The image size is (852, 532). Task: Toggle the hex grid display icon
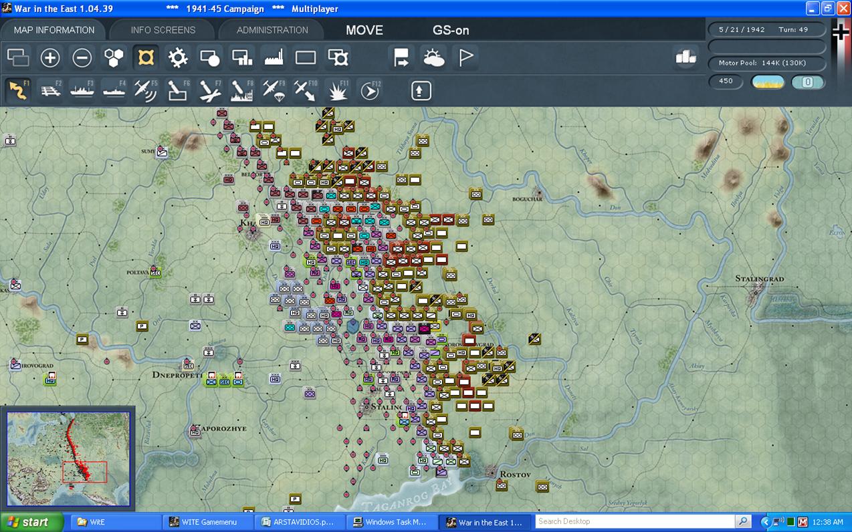(x=114, y=58)
